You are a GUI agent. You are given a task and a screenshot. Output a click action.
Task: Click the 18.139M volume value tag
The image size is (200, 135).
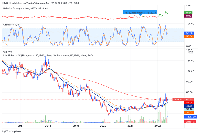tap(191, 117)
